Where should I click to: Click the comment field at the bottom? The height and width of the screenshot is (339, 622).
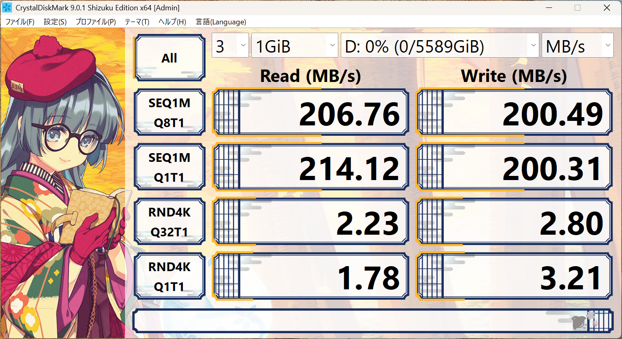point(373,321)
